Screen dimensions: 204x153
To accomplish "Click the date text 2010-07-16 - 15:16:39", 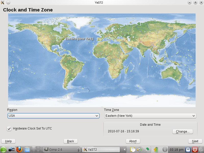I will pos(123,131).
